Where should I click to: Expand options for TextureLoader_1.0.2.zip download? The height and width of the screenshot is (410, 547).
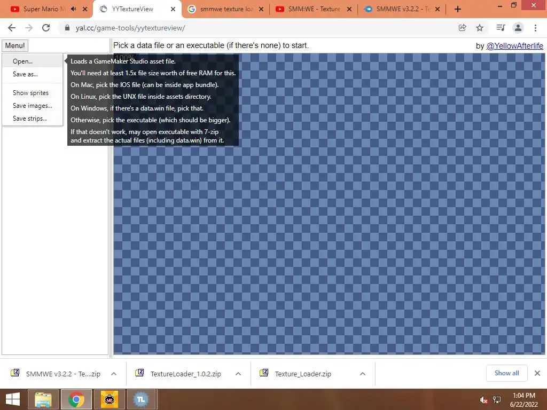coord(238,374)
